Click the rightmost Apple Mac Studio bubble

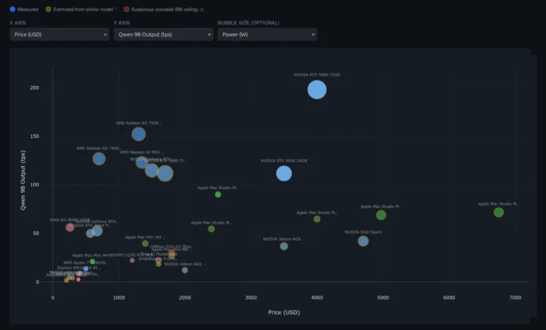pyautogui.click(x=498, y=212)
